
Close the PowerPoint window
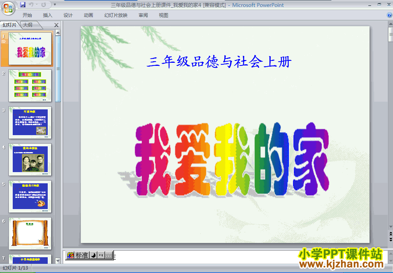(389, 5)
